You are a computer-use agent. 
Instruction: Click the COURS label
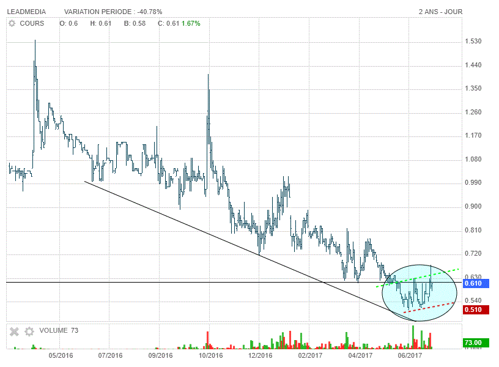[32, 23]
